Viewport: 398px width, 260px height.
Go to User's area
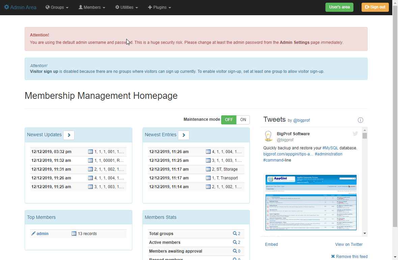tap(339, 7)
